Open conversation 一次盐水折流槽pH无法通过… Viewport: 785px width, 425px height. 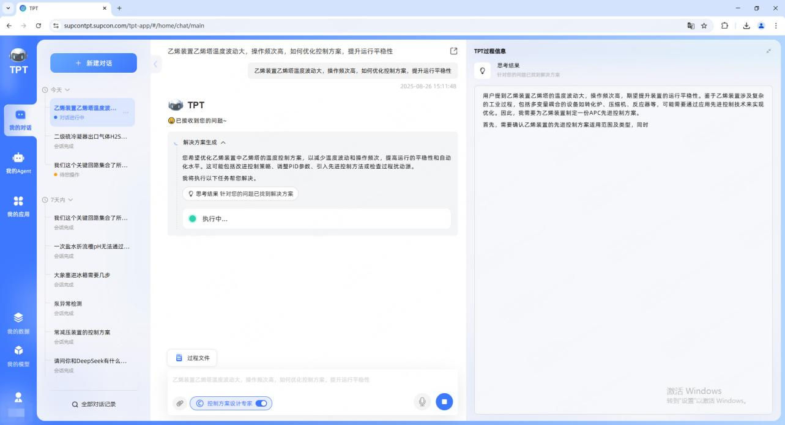tap(93, 251)
